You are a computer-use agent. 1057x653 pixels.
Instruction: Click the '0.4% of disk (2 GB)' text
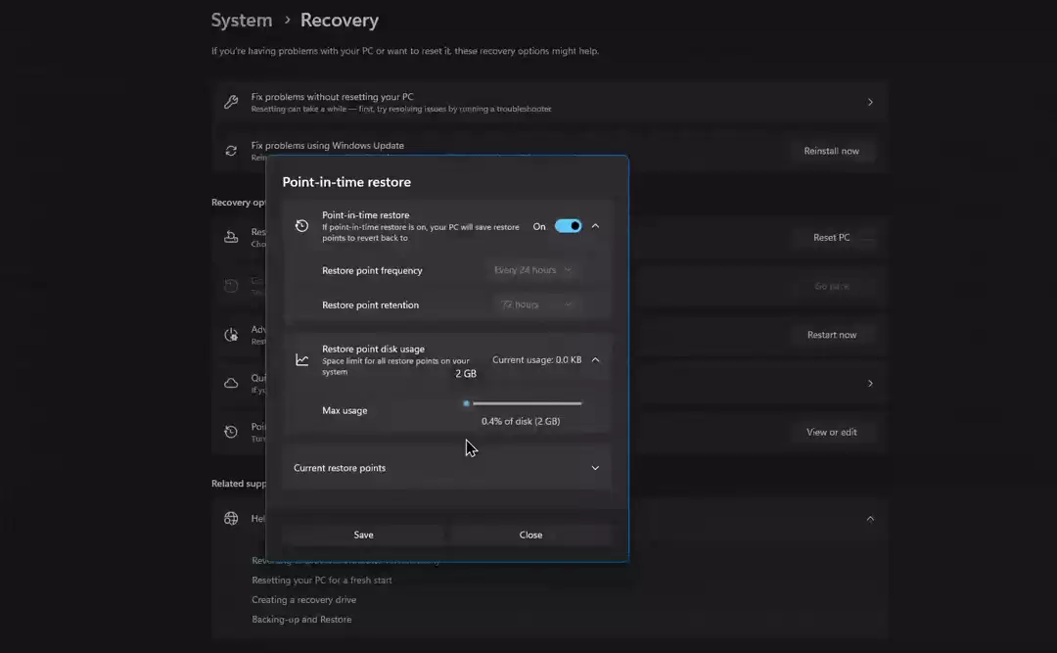tap(521, 421)
